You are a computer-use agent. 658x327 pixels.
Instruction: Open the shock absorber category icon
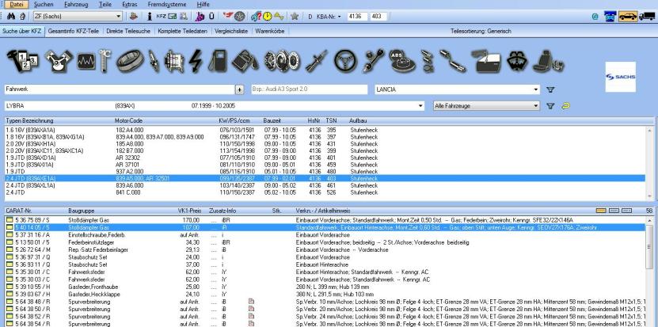317,61
